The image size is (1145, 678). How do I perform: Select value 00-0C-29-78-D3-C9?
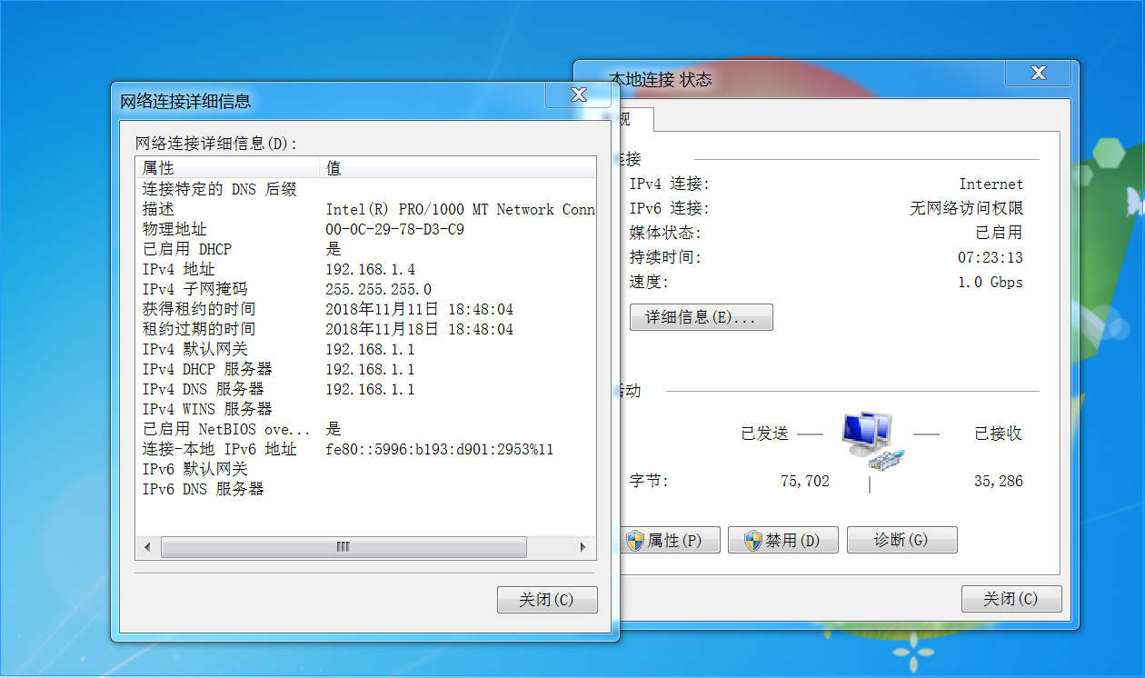394,229
